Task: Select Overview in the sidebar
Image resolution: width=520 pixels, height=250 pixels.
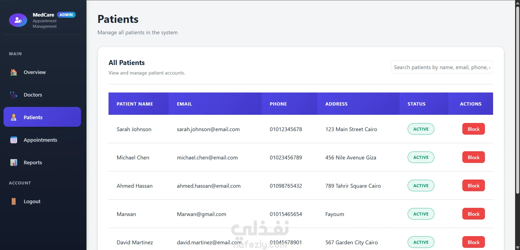Action: (x=35, y=72)
